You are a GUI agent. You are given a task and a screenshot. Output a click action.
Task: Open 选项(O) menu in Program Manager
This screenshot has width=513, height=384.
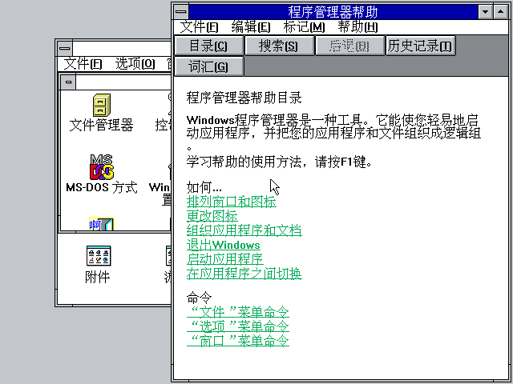(135, 64)
